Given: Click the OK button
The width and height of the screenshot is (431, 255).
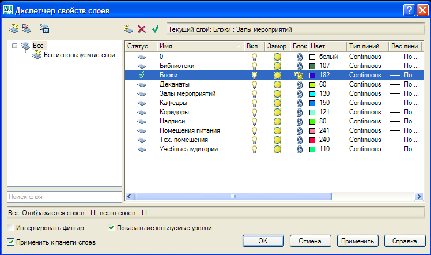Looking at the screenshot, I should point(263,241).
